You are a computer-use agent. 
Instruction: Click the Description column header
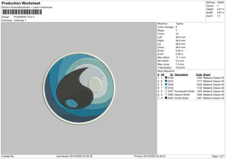(181, 75)
